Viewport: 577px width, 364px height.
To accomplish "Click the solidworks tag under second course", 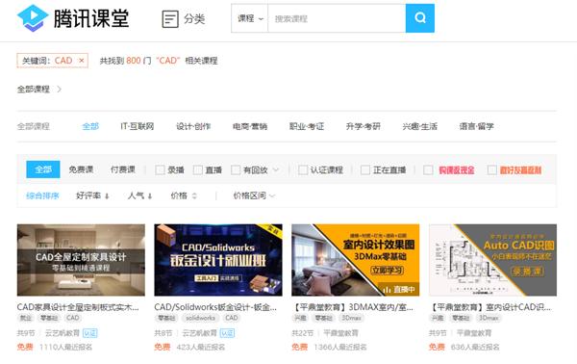I will coord(200,318).
